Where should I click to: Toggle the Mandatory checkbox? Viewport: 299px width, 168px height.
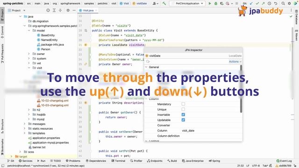point(183,104)
